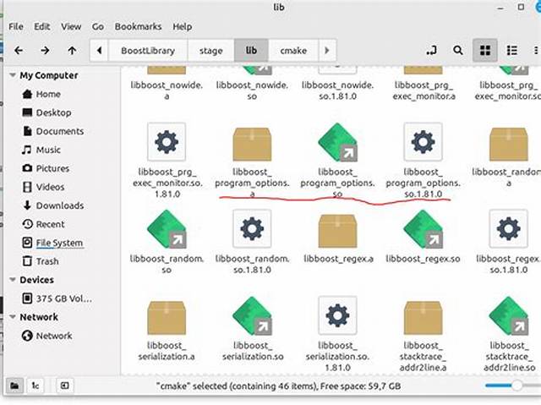Open the View menu
The image size is (541, 405).
point(71,26)
